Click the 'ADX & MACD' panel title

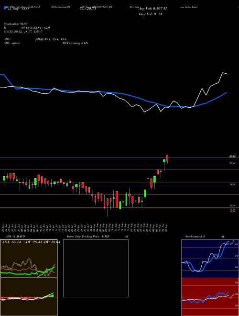pos(15,237)
